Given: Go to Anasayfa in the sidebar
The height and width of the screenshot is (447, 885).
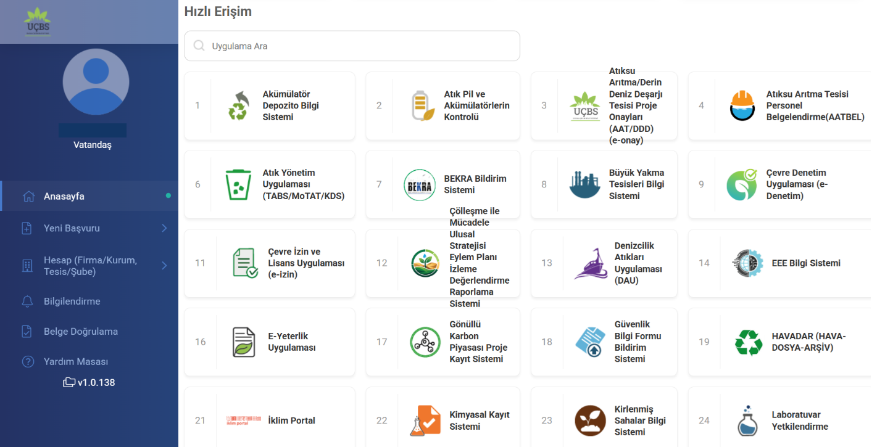Looking at the screenshot, I should (64, 197).
